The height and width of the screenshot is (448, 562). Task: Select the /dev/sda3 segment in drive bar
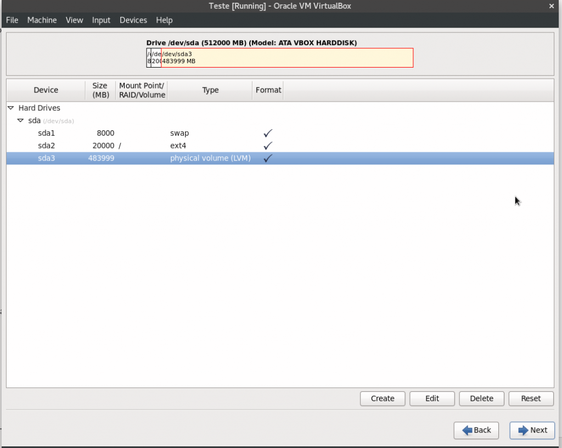pyautogui.click(x=286, y=58)
